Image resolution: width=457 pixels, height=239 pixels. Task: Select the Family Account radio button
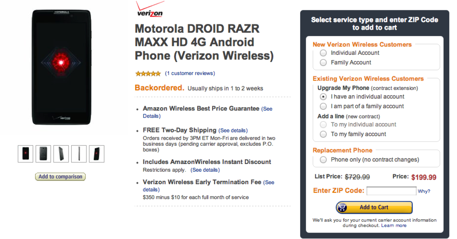[x=323, y=62]
